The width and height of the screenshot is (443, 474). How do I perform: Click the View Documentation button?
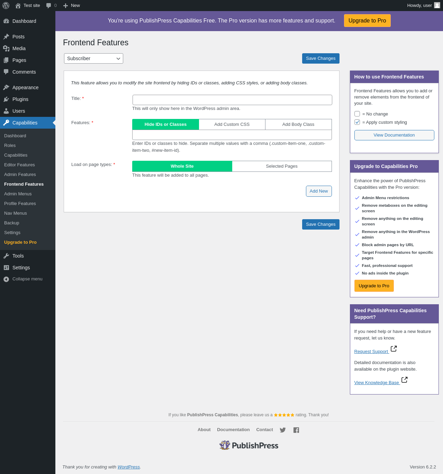coord(394,135)
